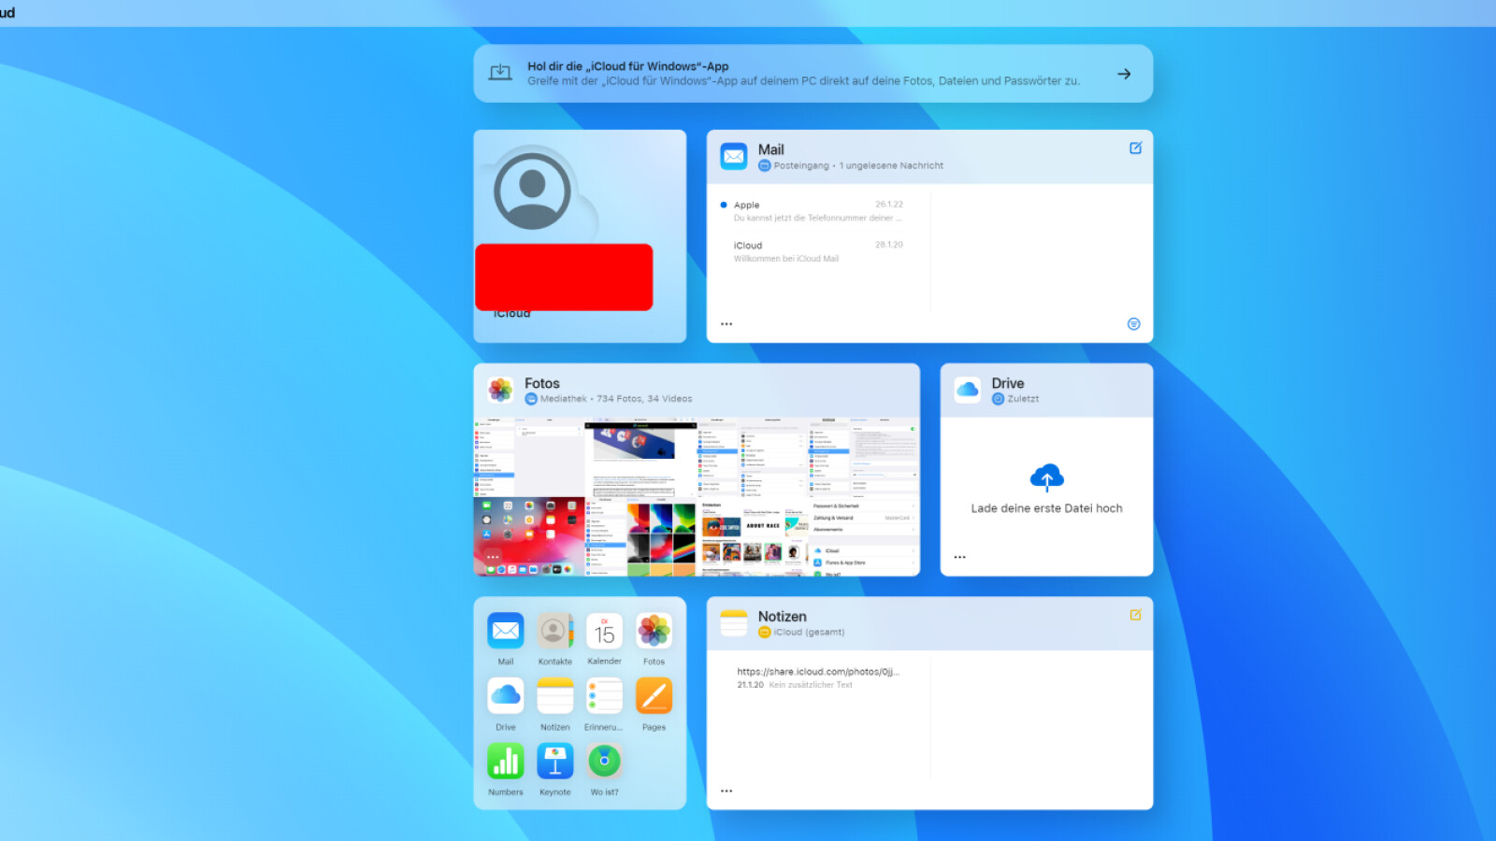Click the iCloud für Windows banner arrow
The width and height of the screenshot is (1496, 841).
[1124, 74]
